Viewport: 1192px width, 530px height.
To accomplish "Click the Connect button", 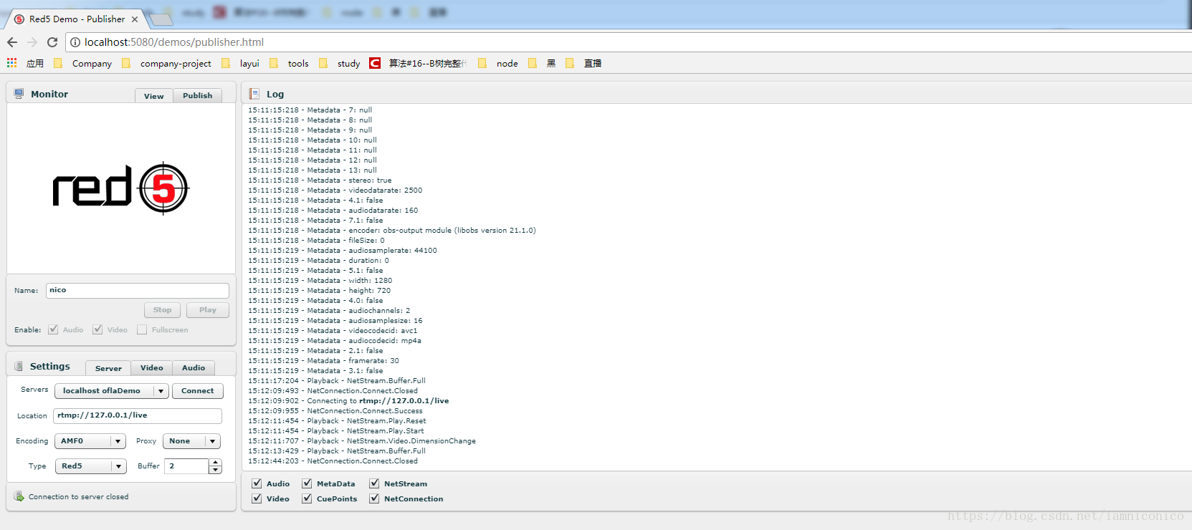I will pyautogui.click(x=198, y=391).
